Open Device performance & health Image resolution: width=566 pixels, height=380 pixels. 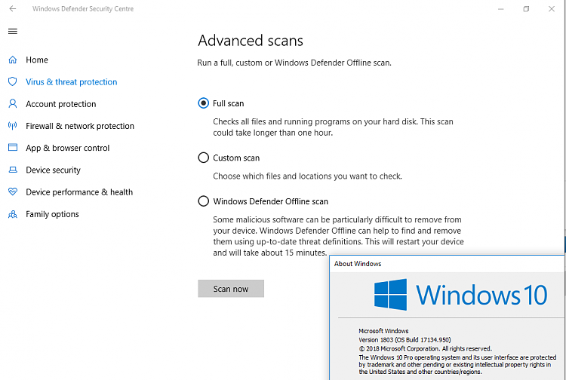[79, 192]
